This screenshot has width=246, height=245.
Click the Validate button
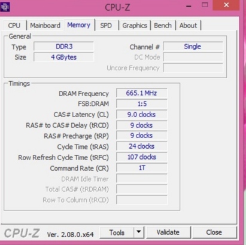click(168, 232)
